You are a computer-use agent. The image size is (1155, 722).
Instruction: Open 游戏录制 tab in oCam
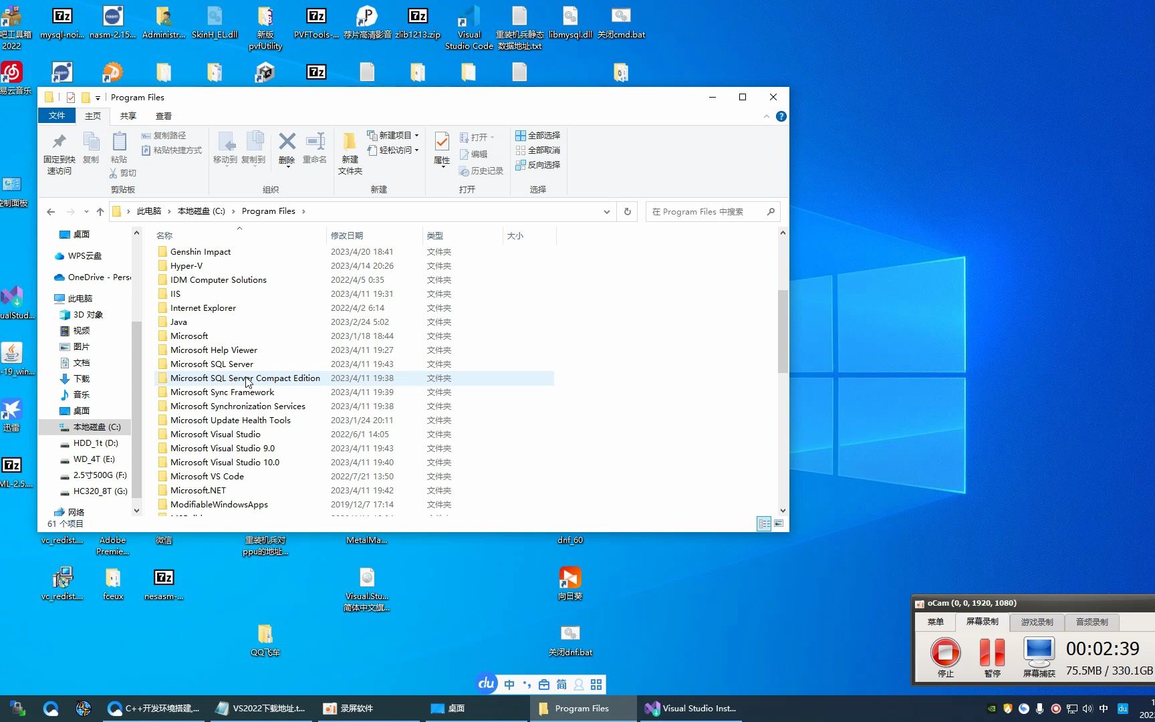point(1037,622)
